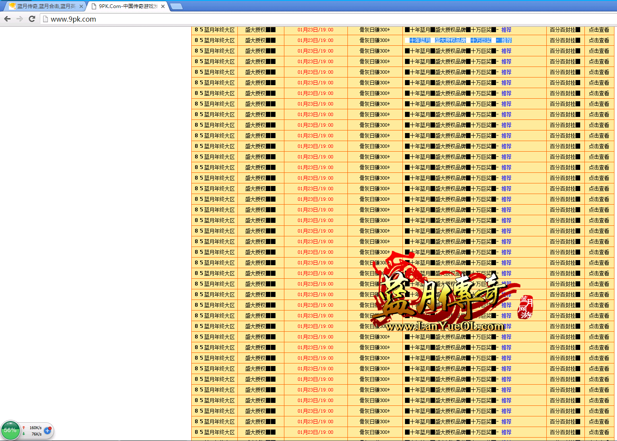Click the 76K/s download speed indicator
The image size is (617, 441).
[x=36, y=434]
